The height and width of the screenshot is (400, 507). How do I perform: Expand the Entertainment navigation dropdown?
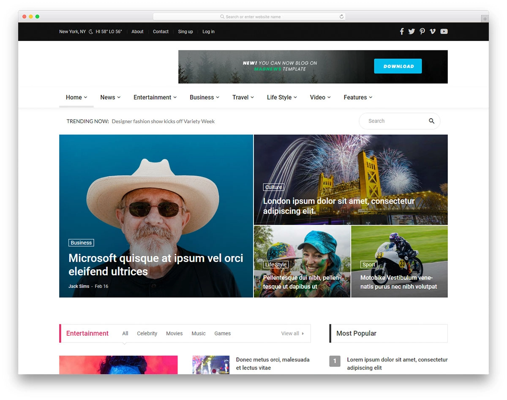[155, 97]
